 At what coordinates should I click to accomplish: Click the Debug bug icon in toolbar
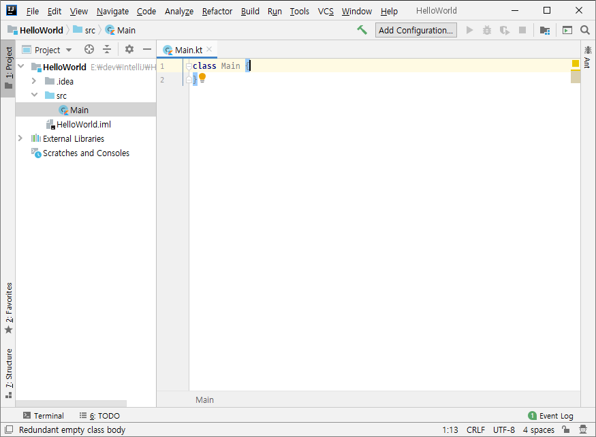(487, 30)
